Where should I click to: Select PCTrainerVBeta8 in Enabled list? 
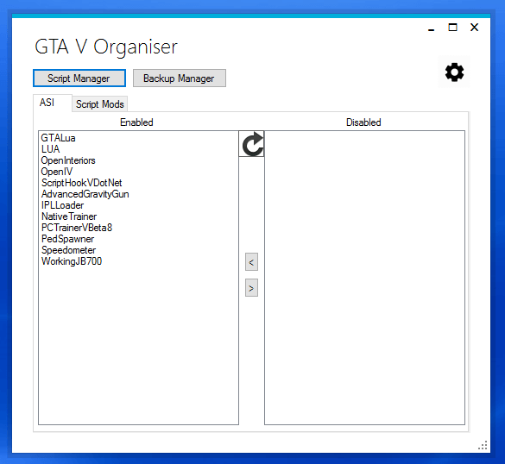77,228
